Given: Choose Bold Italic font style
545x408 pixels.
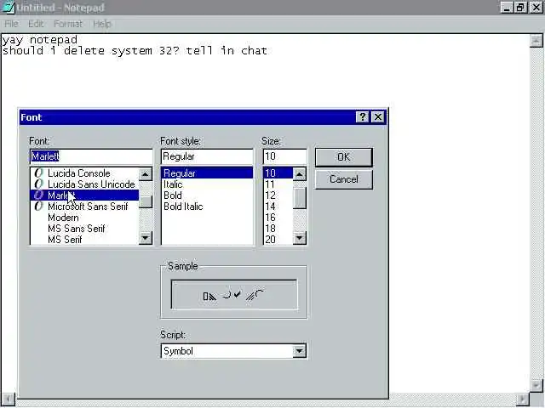Looking at the screenshot, I should tap(207, 206).
